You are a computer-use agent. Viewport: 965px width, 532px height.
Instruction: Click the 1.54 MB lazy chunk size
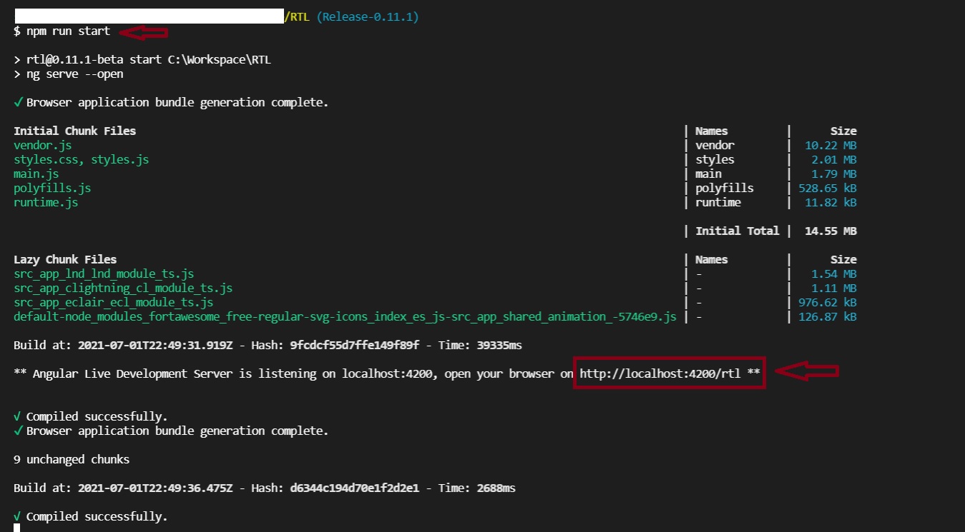(834, 273)
